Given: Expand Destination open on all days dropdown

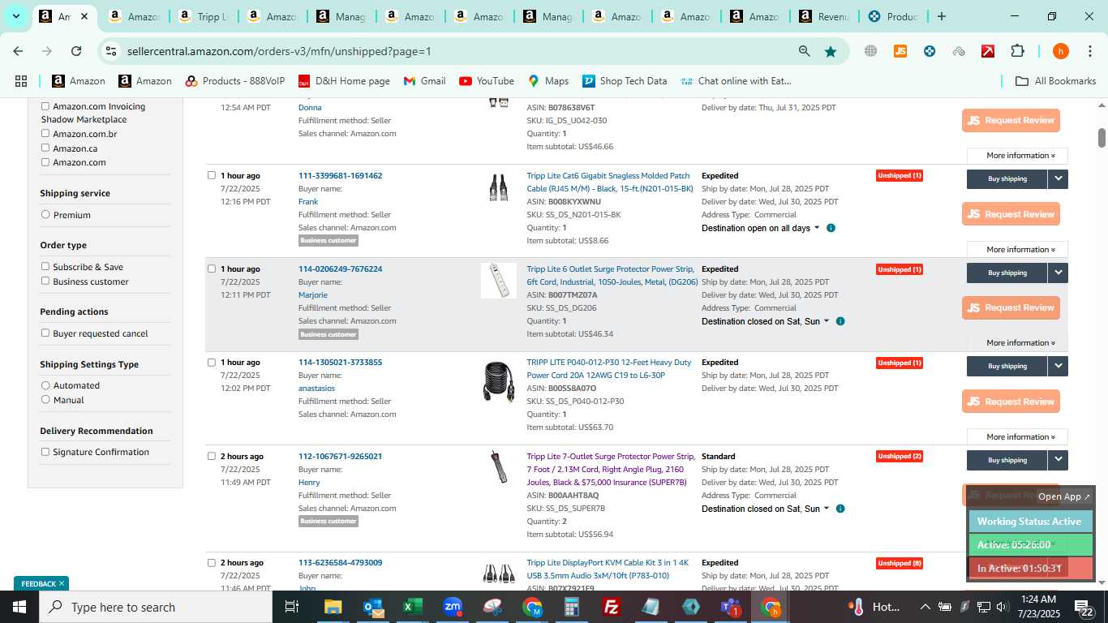Looking at the screenshot, I should pos(761,228).
